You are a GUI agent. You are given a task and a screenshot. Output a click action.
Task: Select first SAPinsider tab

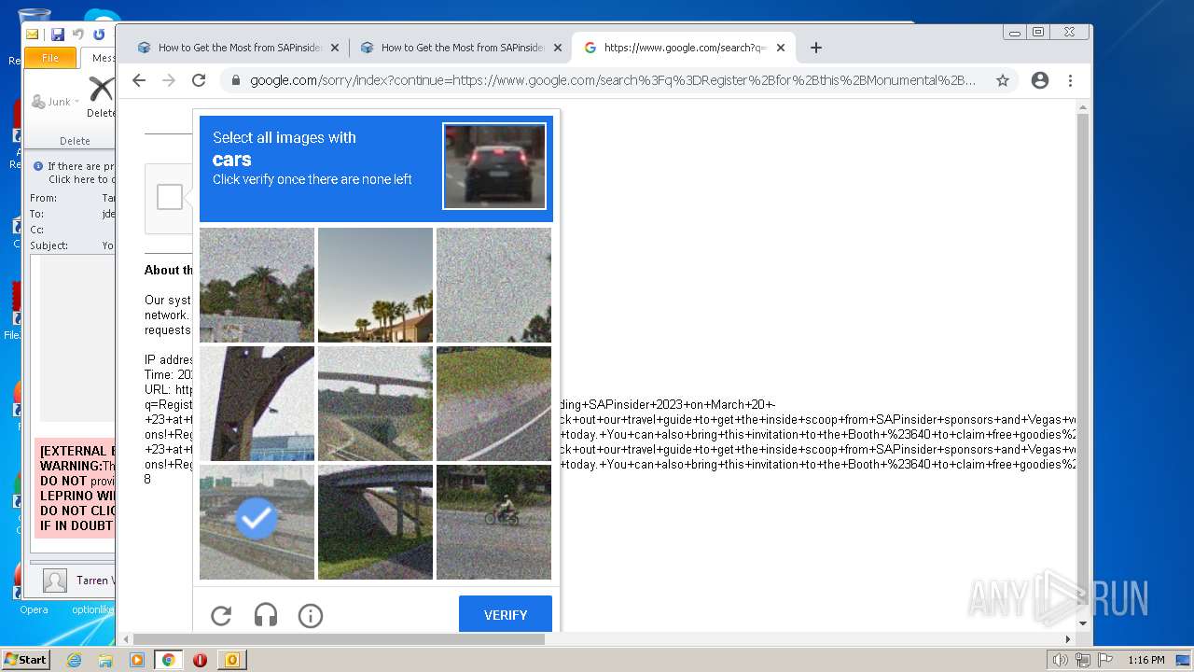coord(238,48)
